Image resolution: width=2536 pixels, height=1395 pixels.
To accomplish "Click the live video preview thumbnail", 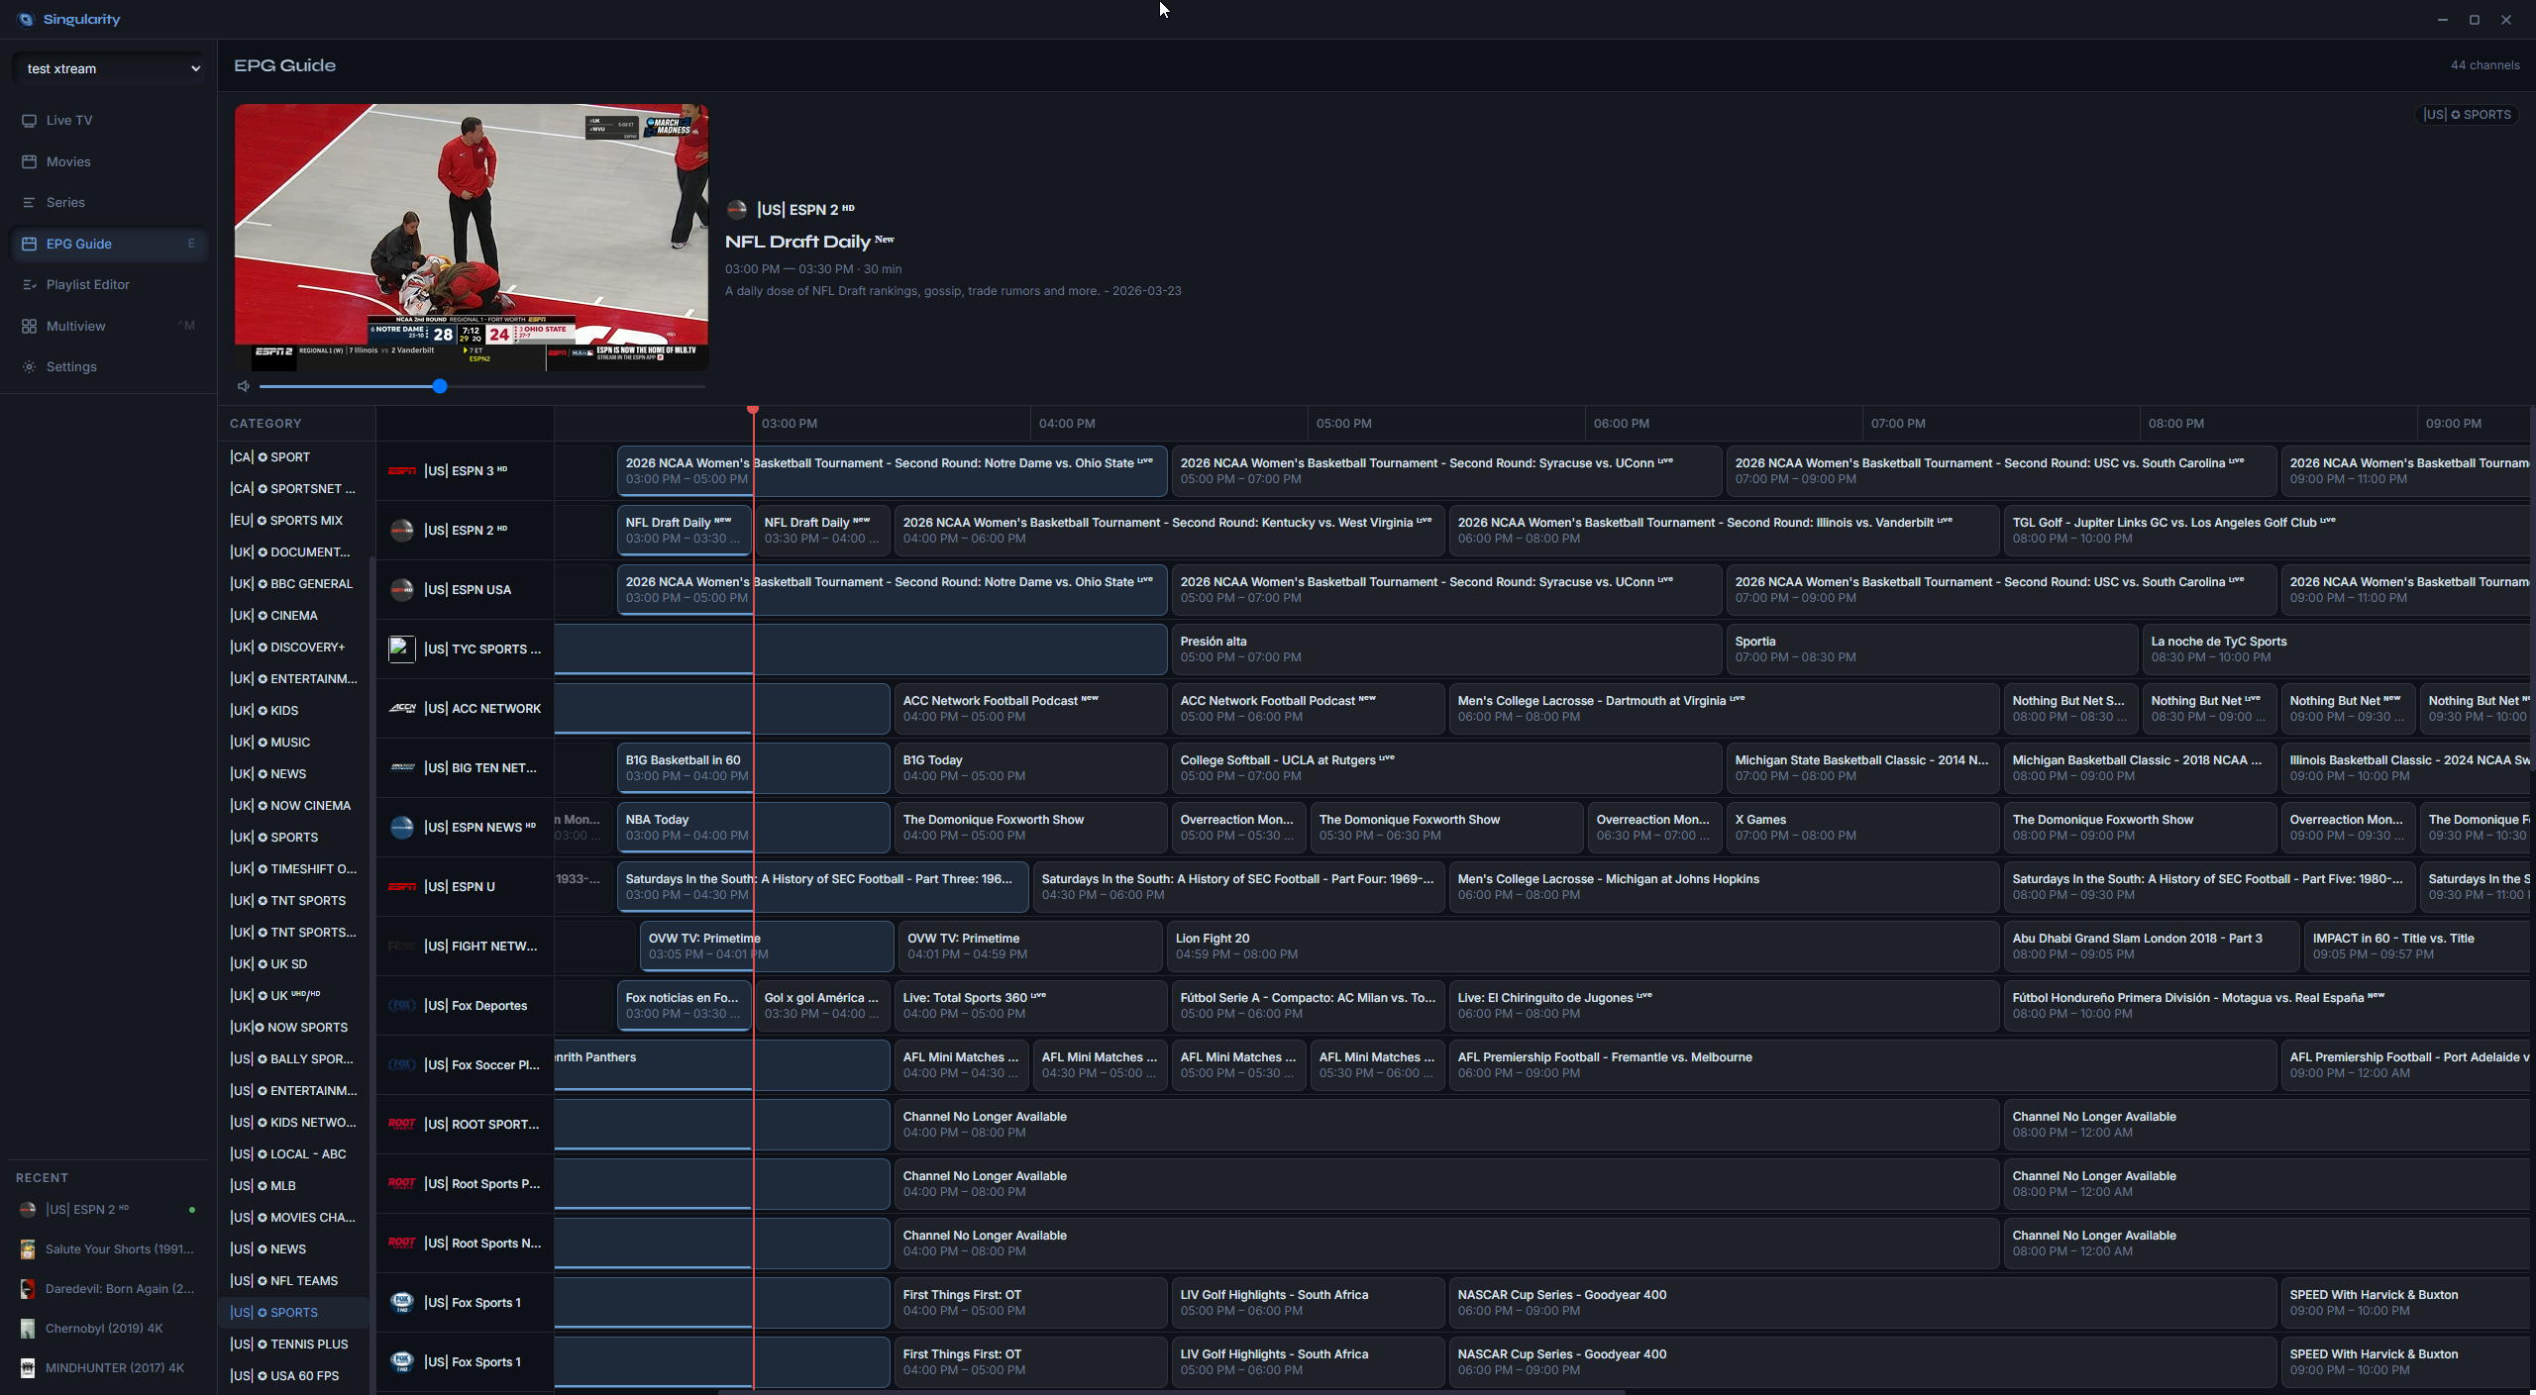I will point(472,238).
